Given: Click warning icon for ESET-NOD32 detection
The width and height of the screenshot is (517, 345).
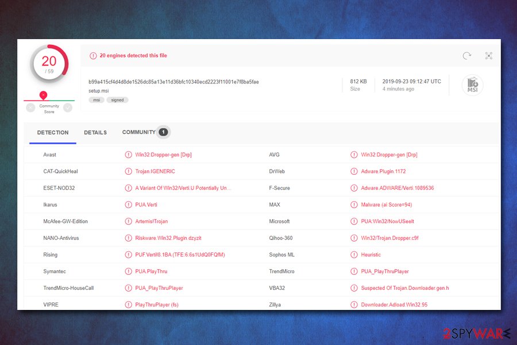Looking at the screenshot, I should (128, 188).
